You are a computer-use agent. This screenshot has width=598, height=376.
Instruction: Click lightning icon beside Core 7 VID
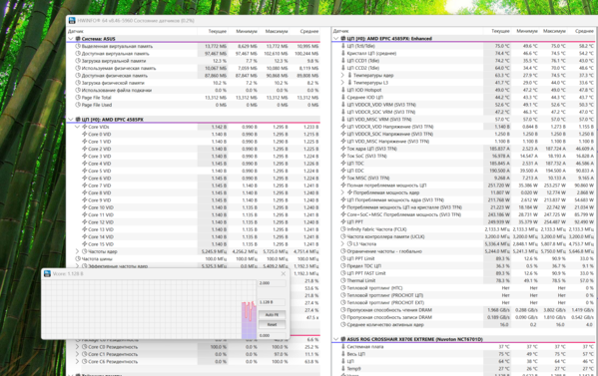(85, 186)
